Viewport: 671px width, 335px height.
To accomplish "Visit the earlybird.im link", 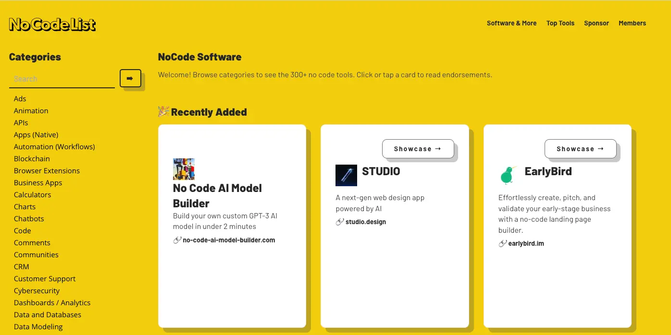I will click(x=526, y=243).
